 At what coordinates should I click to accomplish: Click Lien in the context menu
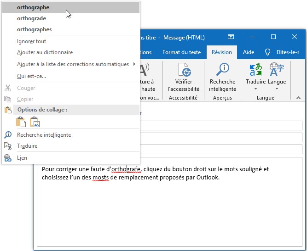pyautogui.click(x=22, y=158)
